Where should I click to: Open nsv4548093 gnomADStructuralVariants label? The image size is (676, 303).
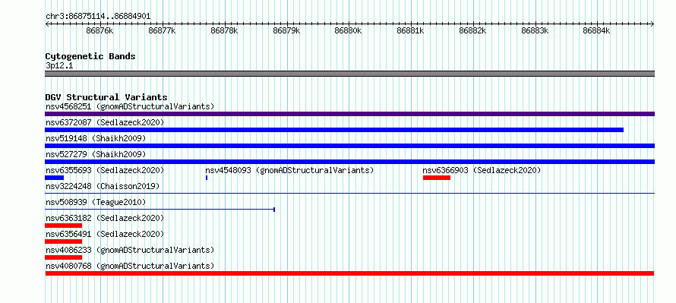(289, 170)
